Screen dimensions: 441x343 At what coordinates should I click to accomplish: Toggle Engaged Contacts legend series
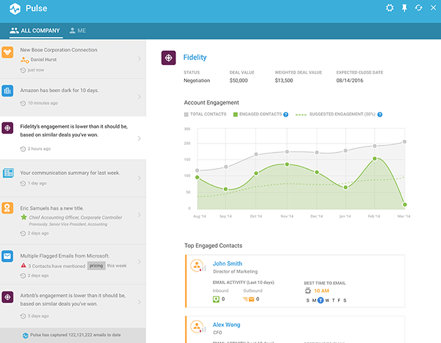(256, 114)
